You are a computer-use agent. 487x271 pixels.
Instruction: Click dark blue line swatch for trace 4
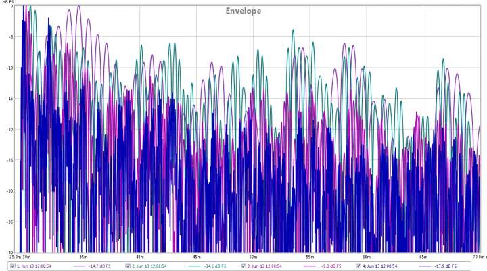[x=425, y=266]
